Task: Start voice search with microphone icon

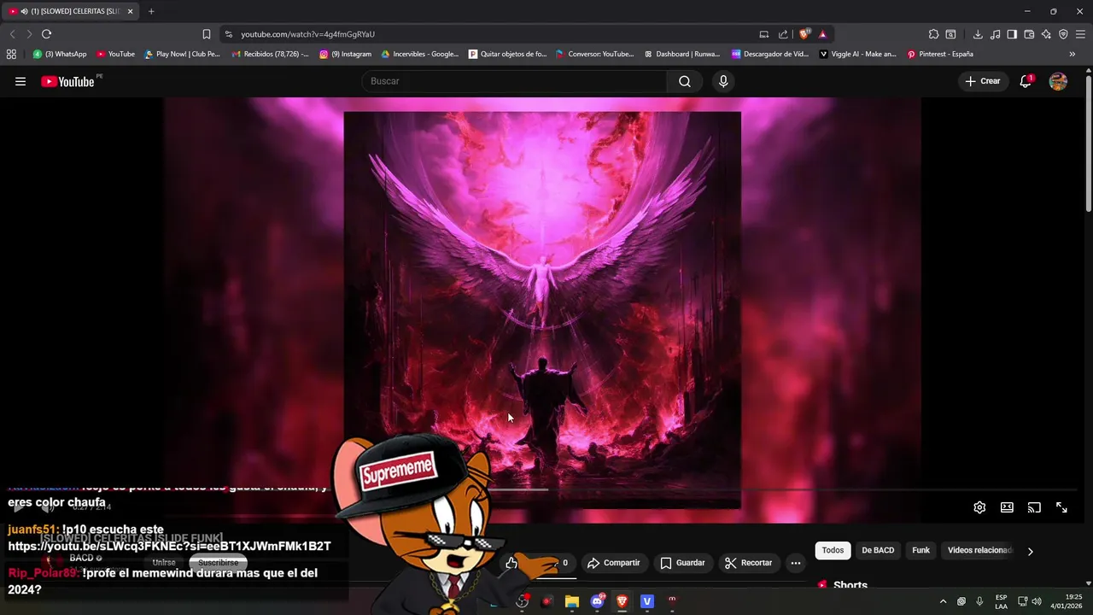Action: coord(723,81)
